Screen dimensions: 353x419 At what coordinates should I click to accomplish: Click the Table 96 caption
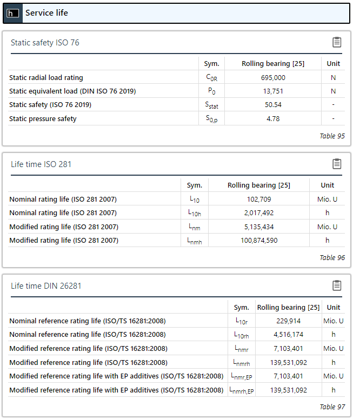(x=332, y=257)
